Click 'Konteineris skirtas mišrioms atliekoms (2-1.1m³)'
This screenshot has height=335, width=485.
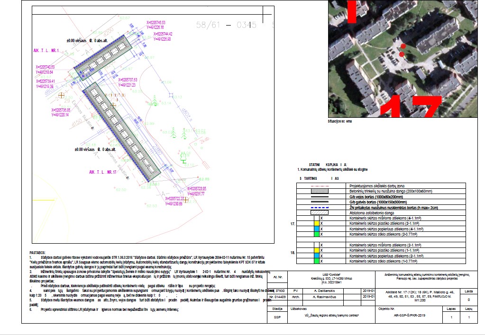point(385,245)
